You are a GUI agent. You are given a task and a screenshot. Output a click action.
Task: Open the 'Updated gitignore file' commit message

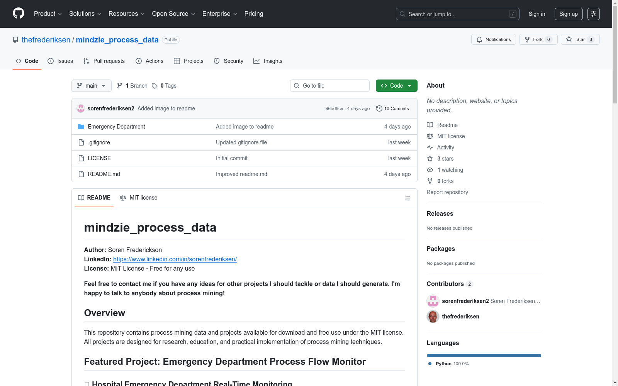(x=241, y=142)
